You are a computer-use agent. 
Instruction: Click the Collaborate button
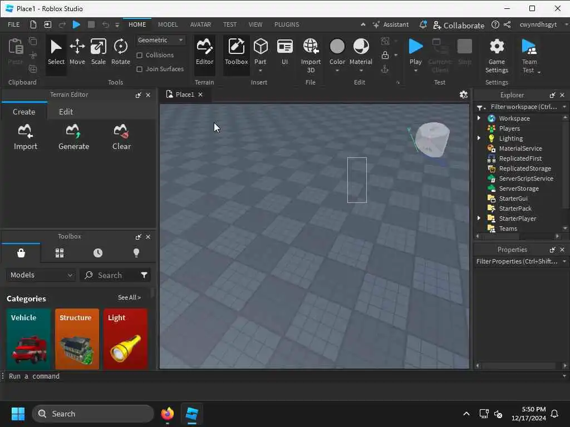pyautogui.click(x=459, y=26)
